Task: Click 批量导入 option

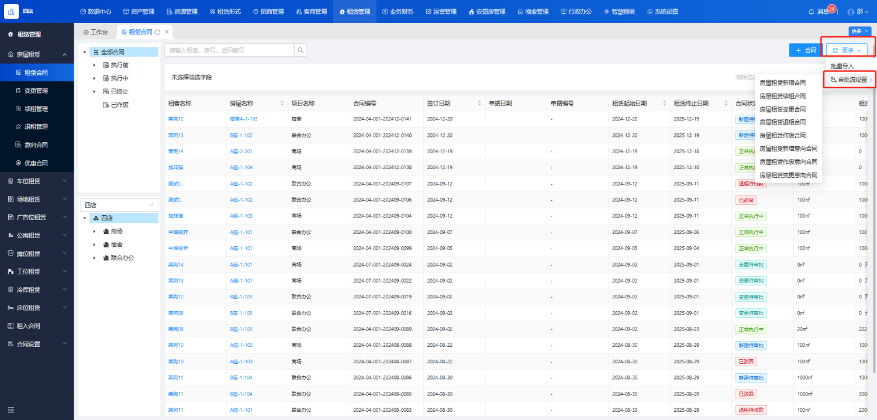Action: coord(842,67)
